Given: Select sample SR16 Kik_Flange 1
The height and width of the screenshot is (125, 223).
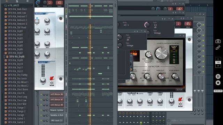Looking at the screenshot, I should [16, 108].
